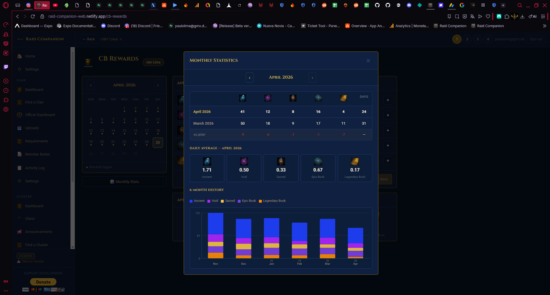Click the Nov bar in history chart
The width and height of the screenshot is (550, 295).
215,236
